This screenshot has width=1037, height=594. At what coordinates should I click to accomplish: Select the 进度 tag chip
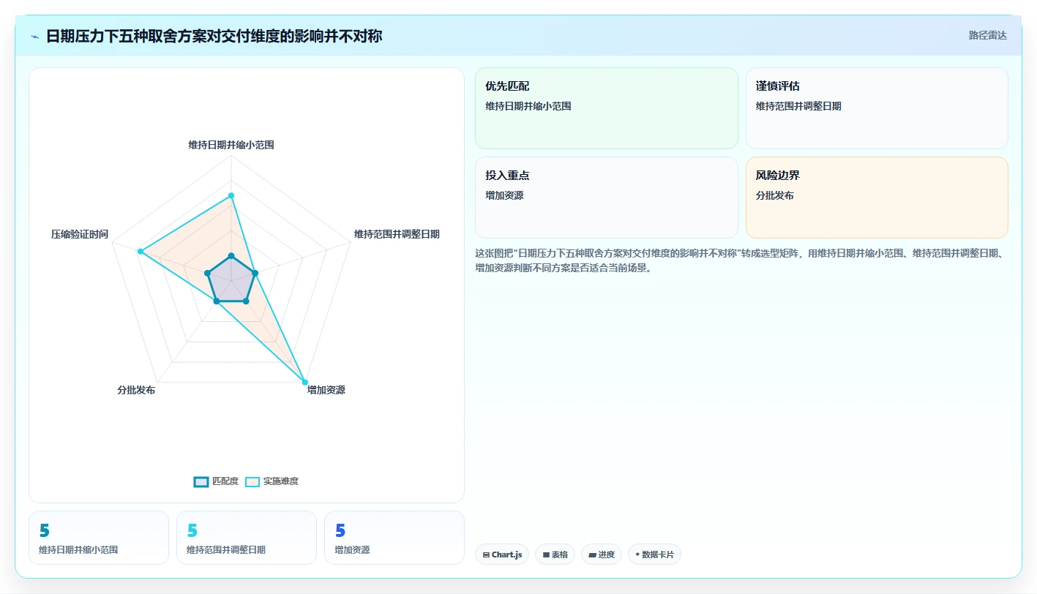[602, 554]
